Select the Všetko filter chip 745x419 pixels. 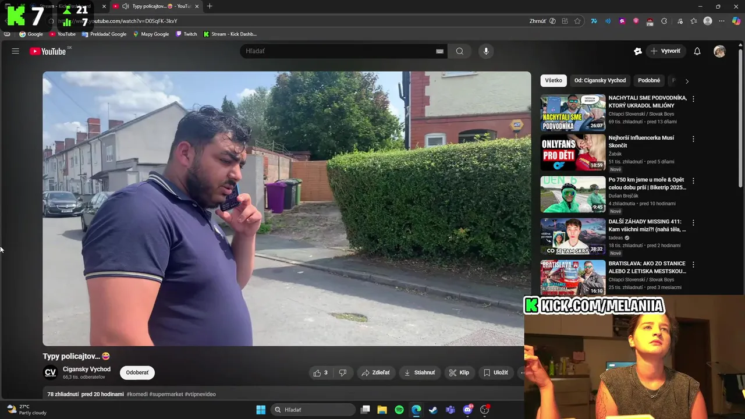554,80
